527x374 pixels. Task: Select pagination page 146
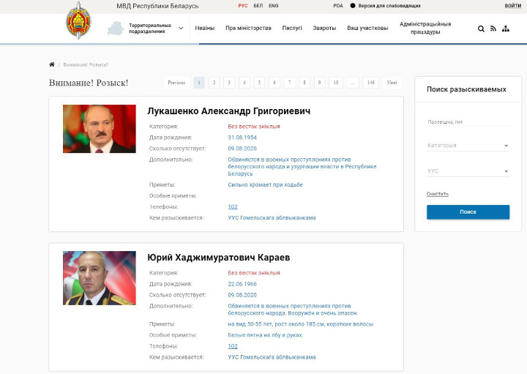tap(371, 83)
